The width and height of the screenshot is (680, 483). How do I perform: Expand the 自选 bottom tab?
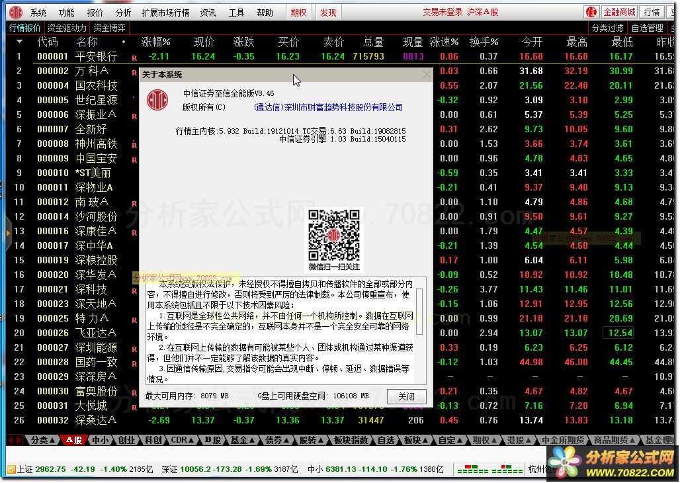click(x=386, y=440)
